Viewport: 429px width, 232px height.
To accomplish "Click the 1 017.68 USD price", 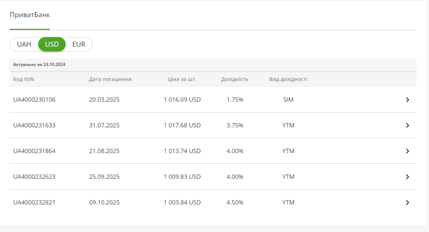I will [182, 125].
